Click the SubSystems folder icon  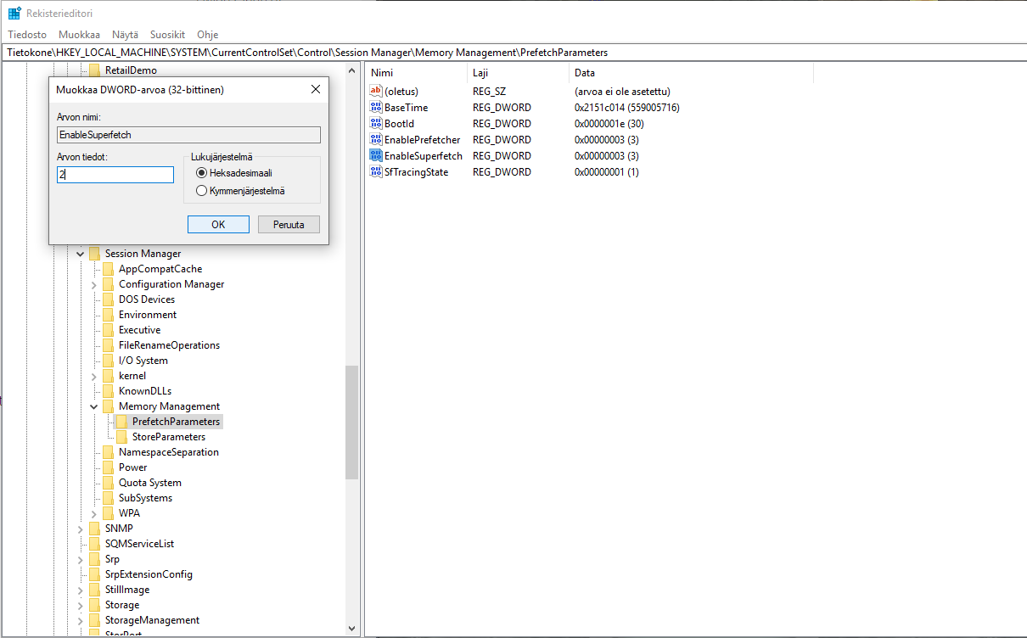point(108,498)
